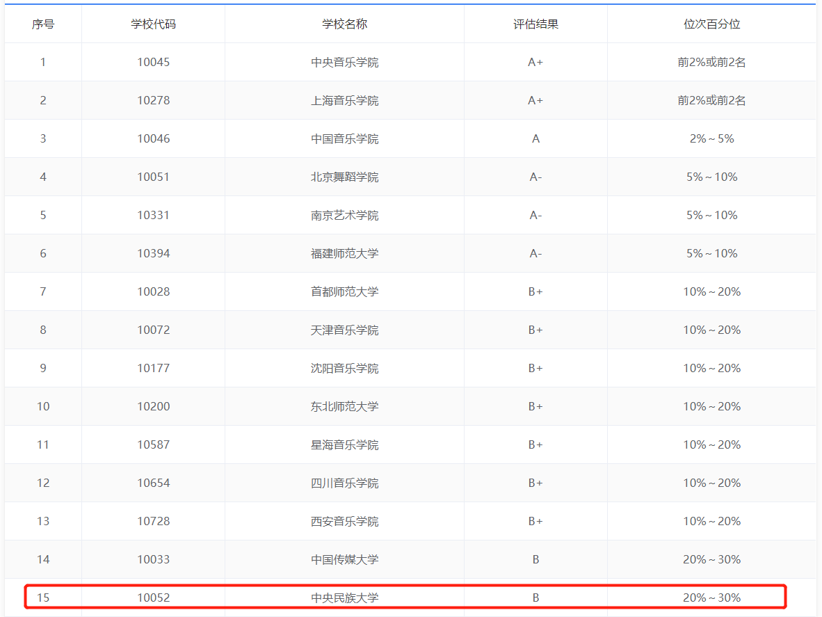
Task: Click school code 10278
Action: 153,99
